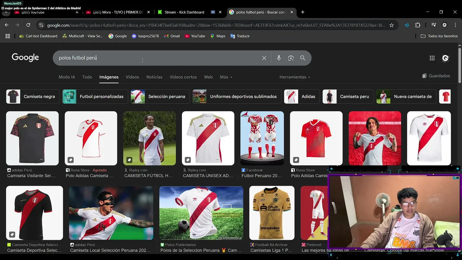The image size is (462, 260).
Task: Open the black and red diagonal jersey image
Action: pos(35,213)
